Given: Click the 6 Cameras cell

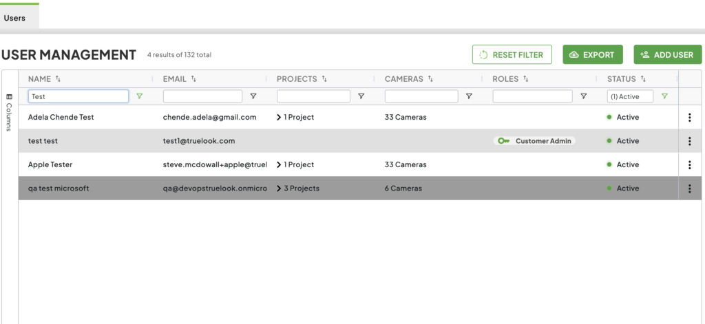Looking at the screenshot, I should [x=403, y=188].
